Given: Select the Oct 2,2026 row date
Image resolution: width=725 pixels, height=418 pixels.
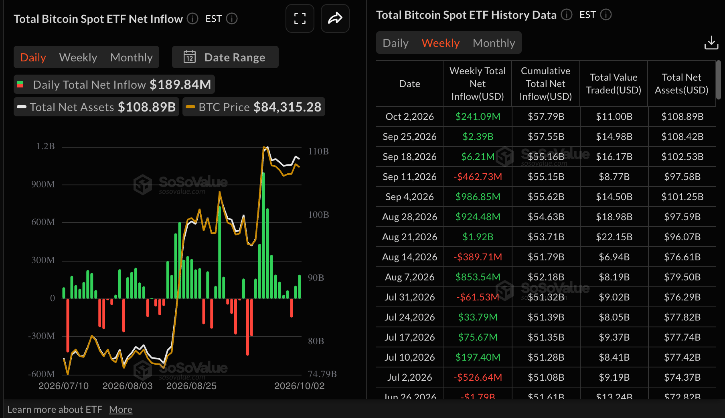Looking at the screenshot, I should point(410,116).
